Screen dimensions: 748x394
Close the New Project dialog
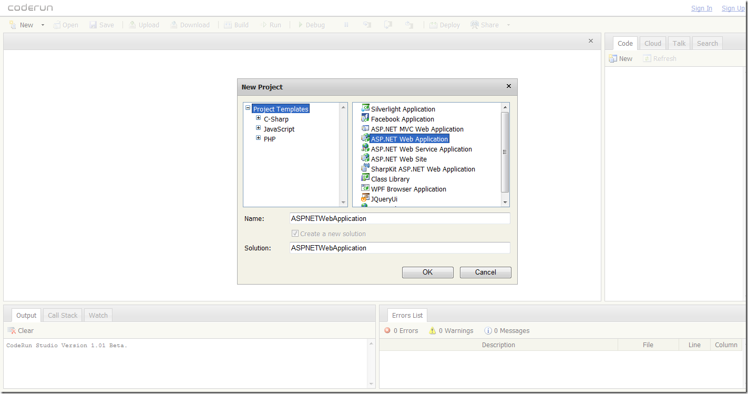(x=508, y=86)
